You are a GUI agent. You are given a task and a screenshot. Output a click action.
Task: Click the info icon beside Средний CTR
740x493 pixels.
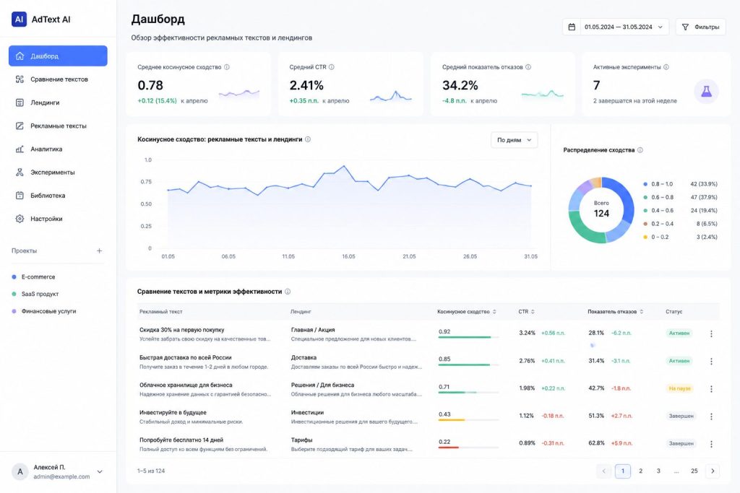click(x=331, y=67)
